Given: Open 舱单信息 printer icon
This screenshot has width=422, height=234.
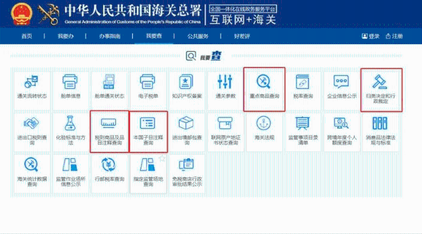Looking at the screenshot, I should (70, 82).
